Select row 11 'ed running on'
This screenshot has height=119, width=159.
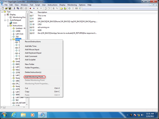(43, 27)
